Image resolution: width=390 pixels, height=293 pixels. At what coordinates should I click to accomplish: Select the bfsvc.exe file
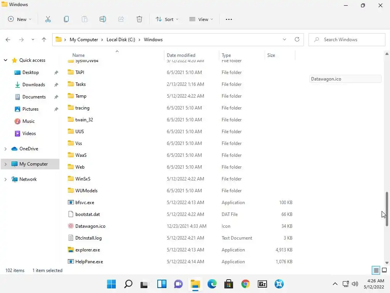[x=85, y=202]
